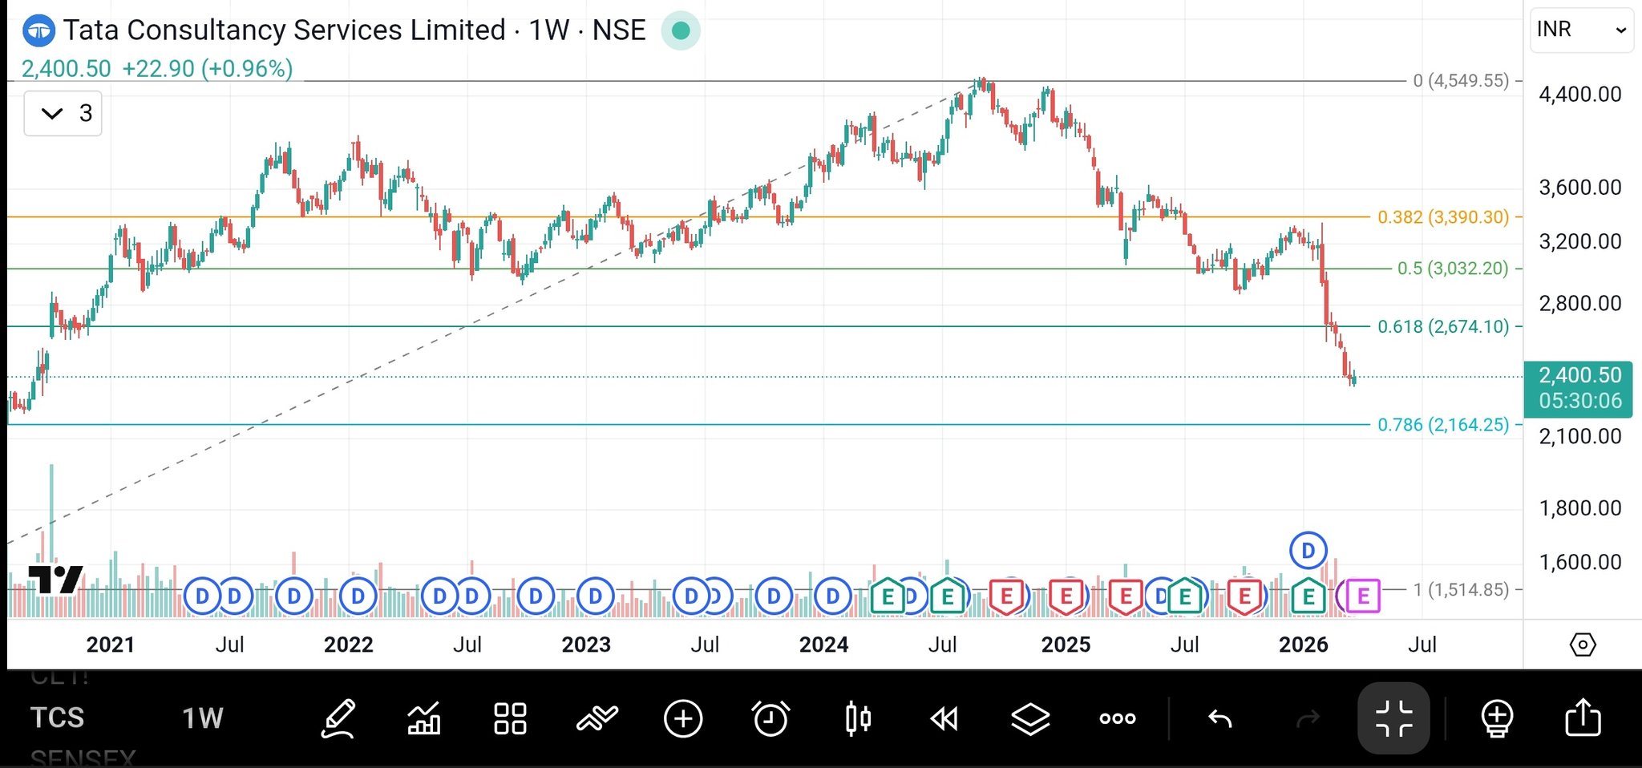This screenshot has width=1642, height=768.
Task: Open chart settings hexagon icon on time axis
Action: 1583,645
